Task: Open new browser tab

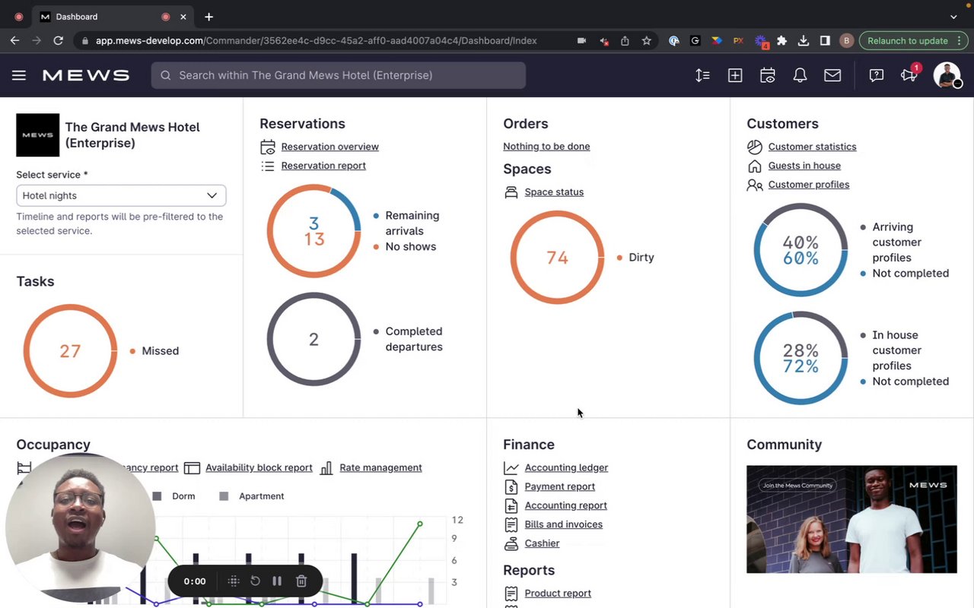Action: [x=208, y=17]
